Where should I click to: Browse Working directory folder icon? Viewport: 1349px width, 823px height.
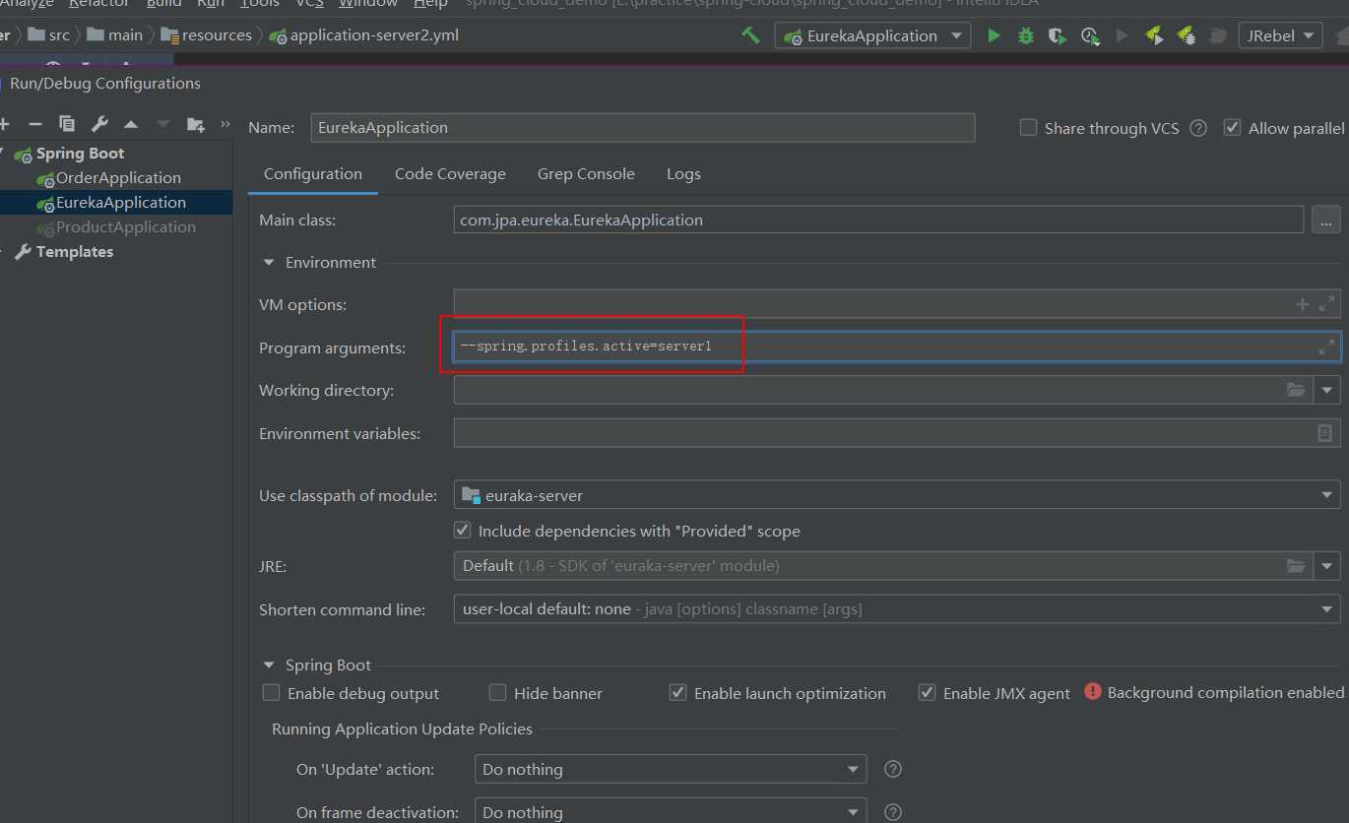[x=1296, y=390]
